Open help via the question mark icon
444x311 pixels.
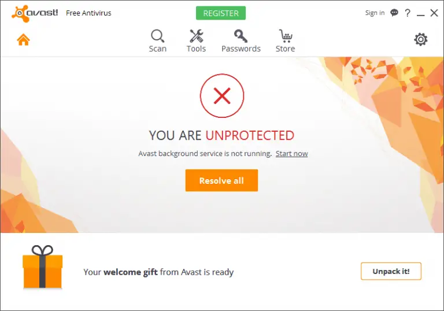[408, 13]
